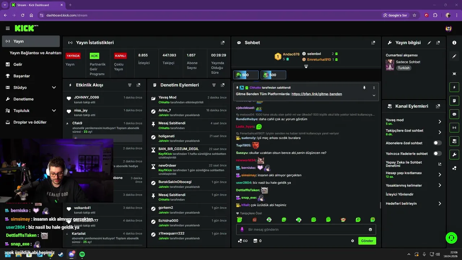Toggle the chat widget button in the right sidebar

point(454,114)
